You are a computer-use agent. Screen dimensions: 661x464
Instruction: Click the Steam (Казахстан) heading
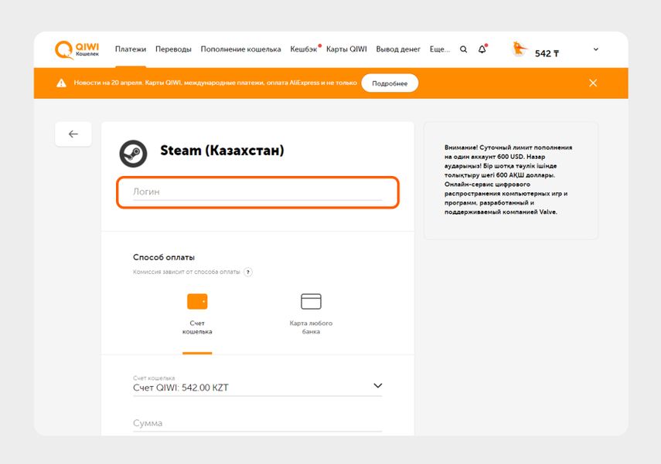point(222,151)
